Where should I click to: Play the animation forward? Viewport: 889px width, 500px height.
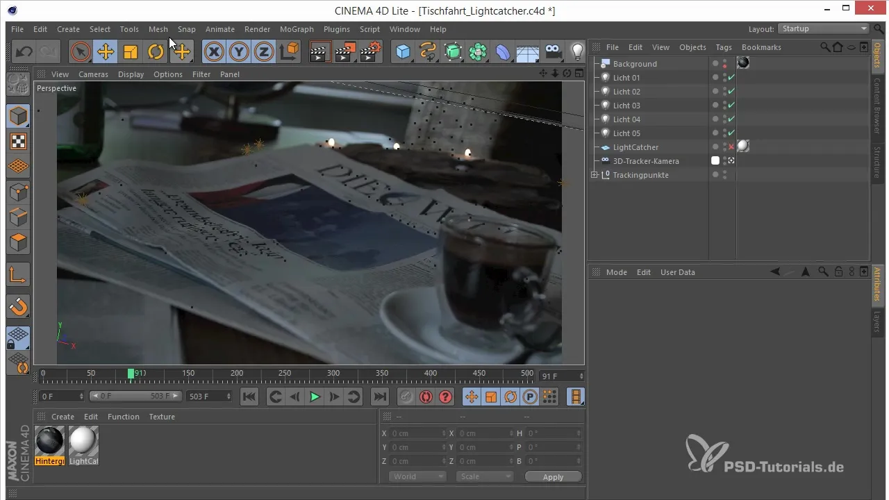(x=315, y=397)
